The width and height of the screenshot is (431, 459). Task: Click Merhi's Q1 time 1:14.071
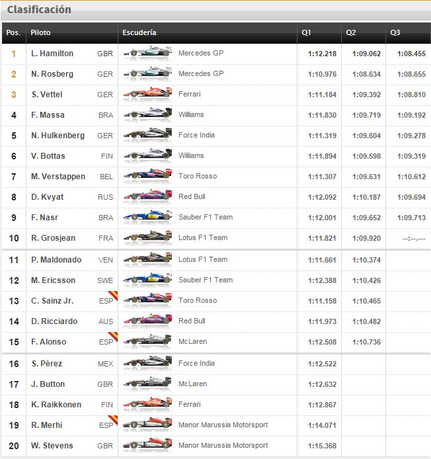[322, 425]
